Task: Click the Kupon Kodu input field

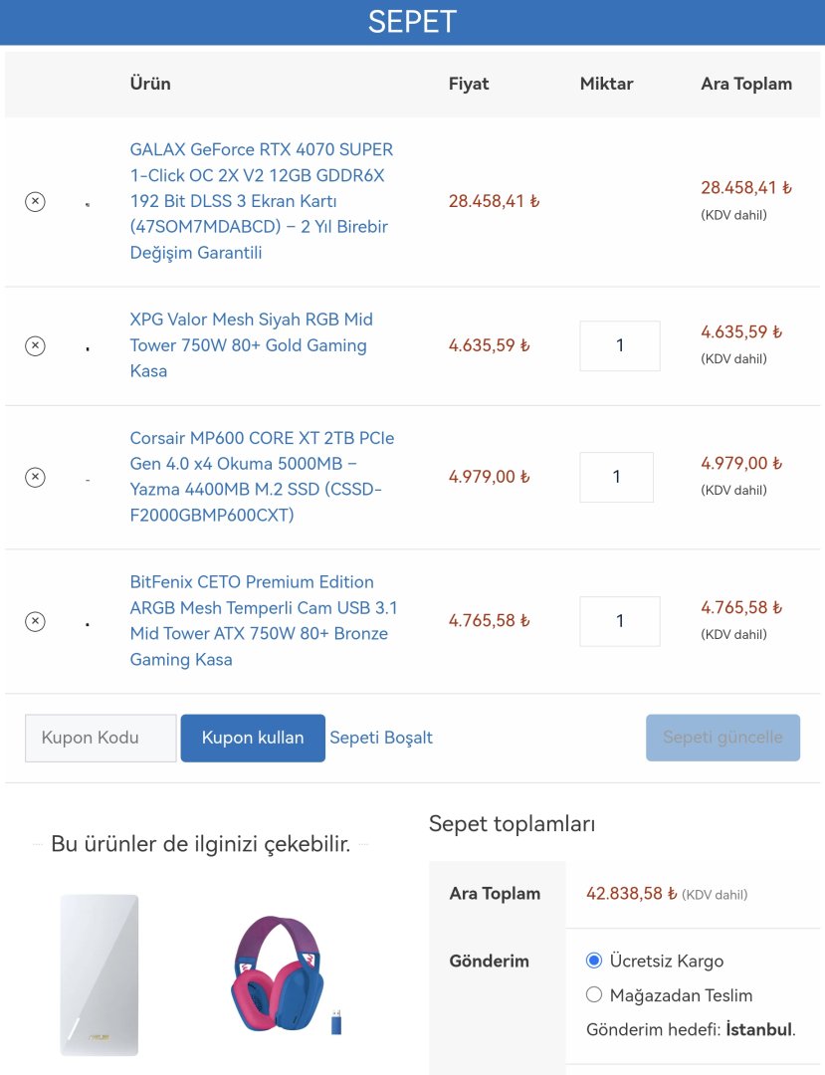Action: (101, 738)
